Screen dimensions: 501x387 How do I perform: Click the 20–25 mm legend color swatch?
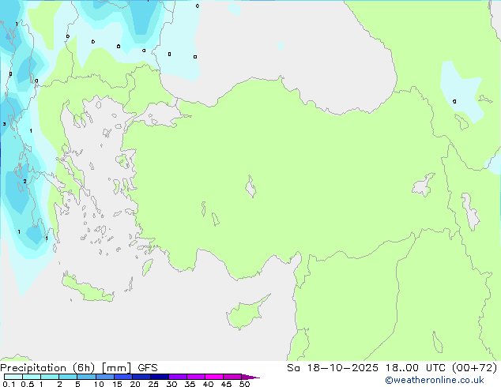pyautogui.click(x=141, y=377)
